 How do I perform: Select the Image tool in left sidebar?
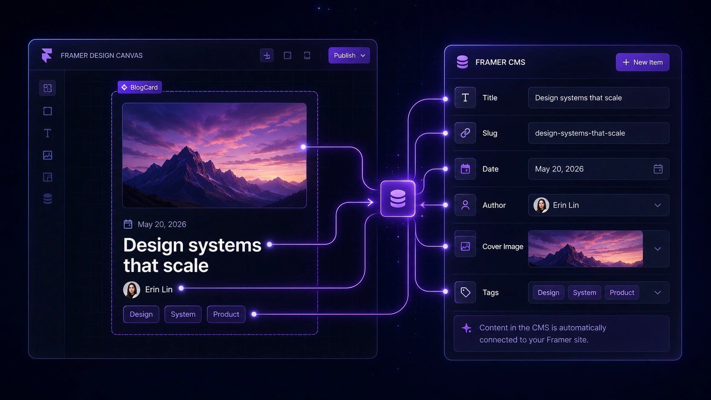coord(48,155)
